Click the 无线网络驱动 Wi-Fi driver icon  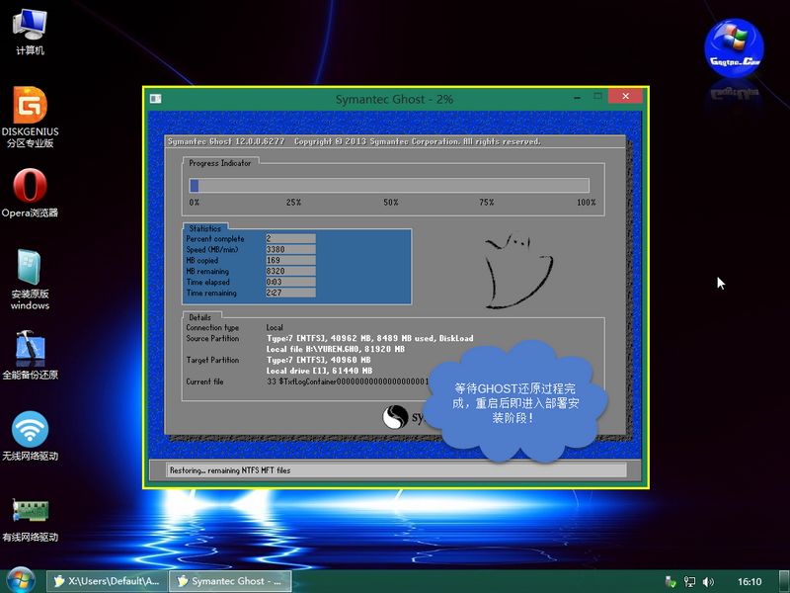click(31, 436)
